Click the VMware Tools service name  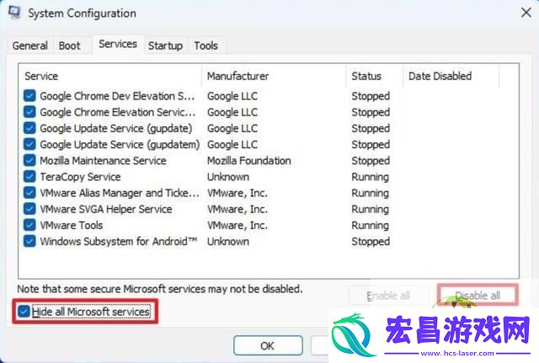coord(72,225)
